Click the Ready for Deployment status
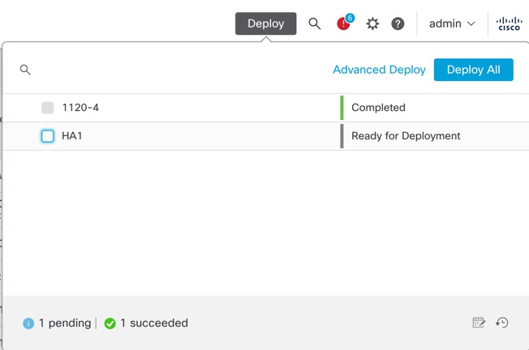Screen dimensions: 529x350 406,136
